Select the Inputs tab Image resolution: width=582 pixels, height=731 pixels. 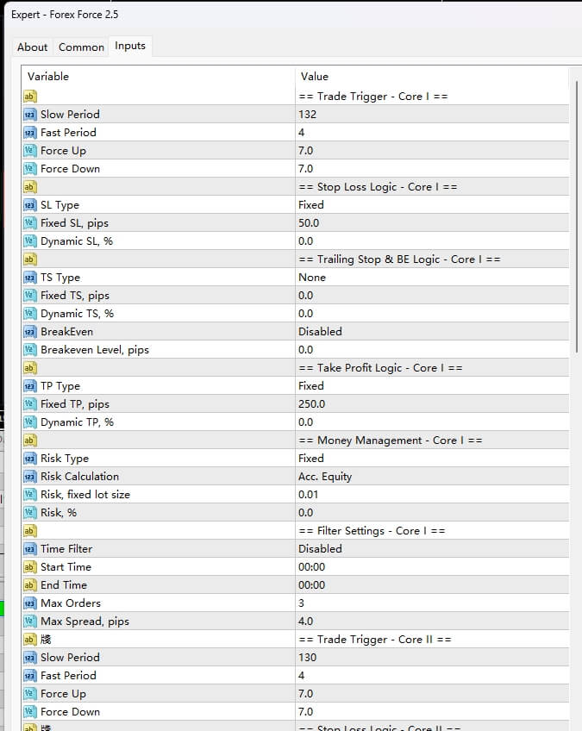[x=130, y=46]
